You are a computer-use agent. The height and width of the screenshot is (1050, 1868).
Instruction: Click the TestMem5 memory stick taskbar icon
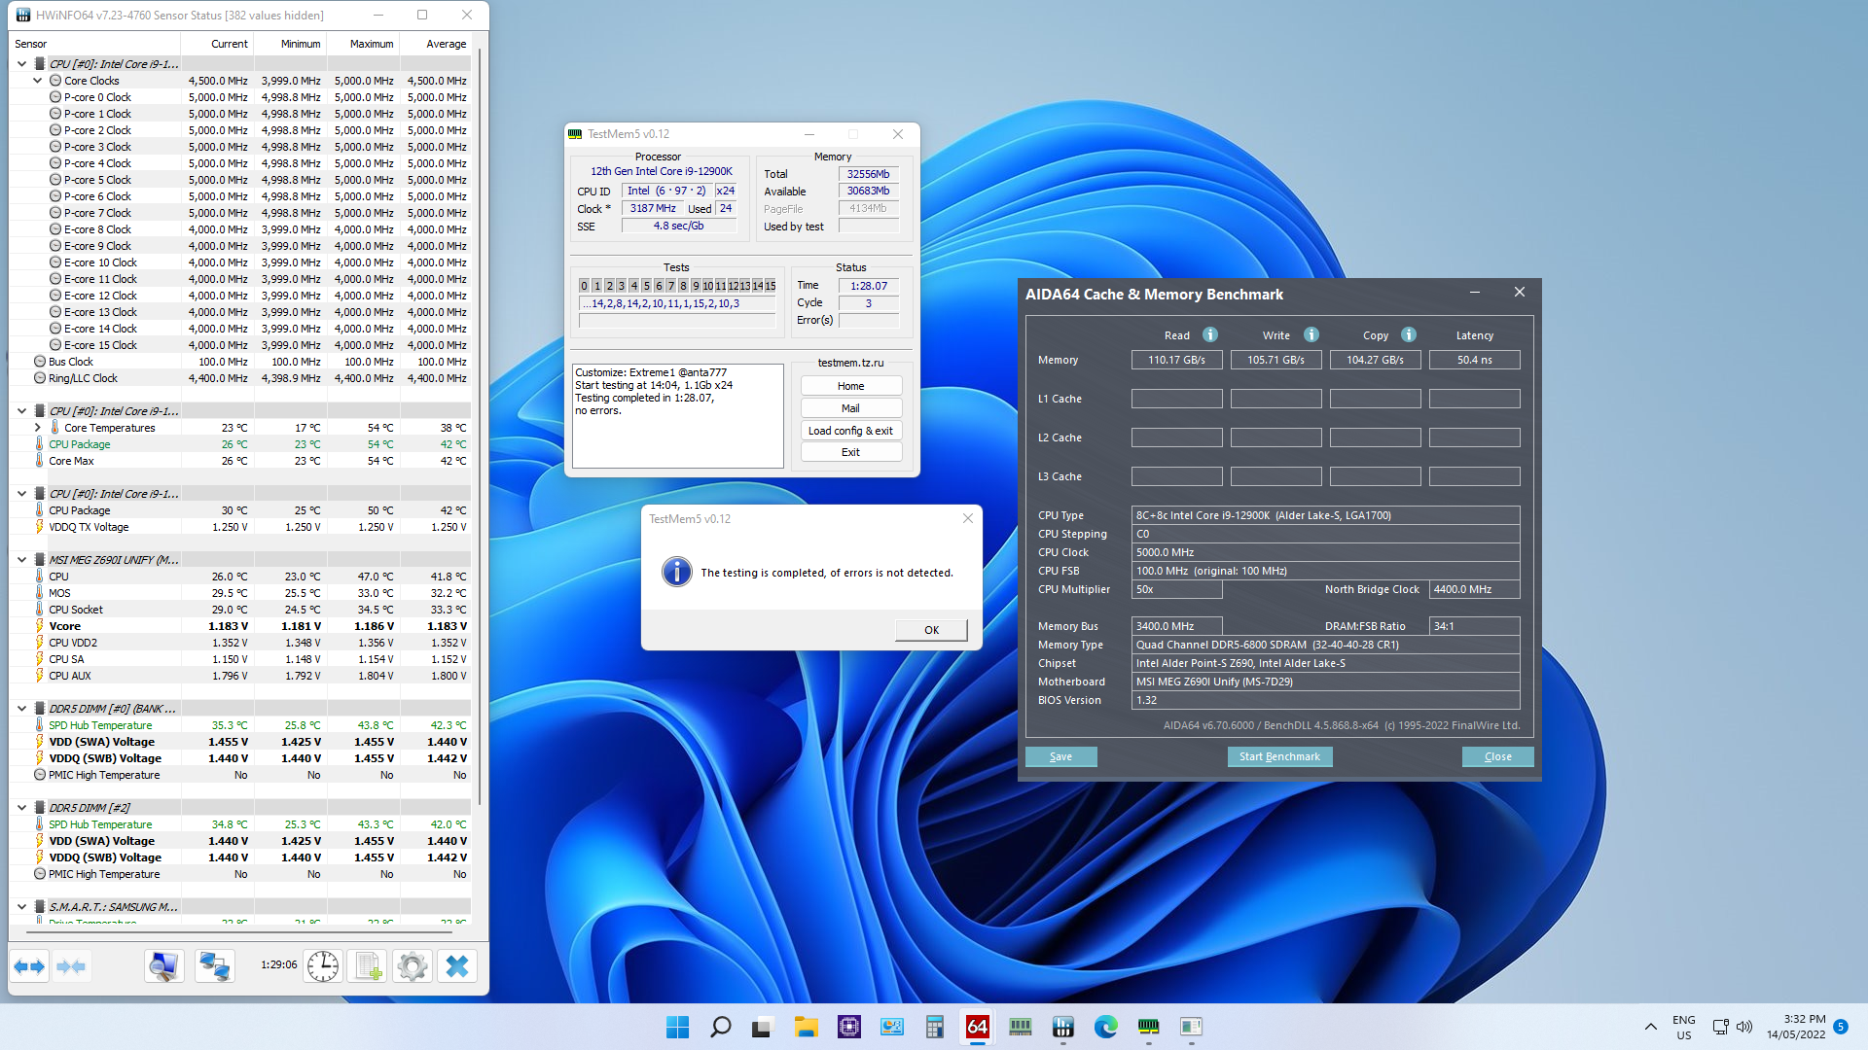pos(1148,1027)
